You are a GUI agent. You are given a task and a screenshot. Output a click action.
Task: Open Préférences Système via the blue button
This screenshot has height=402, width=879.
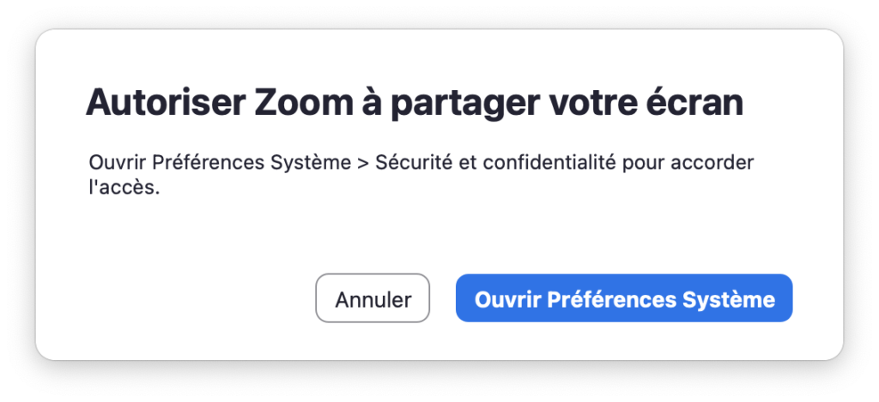click(624, 298)
